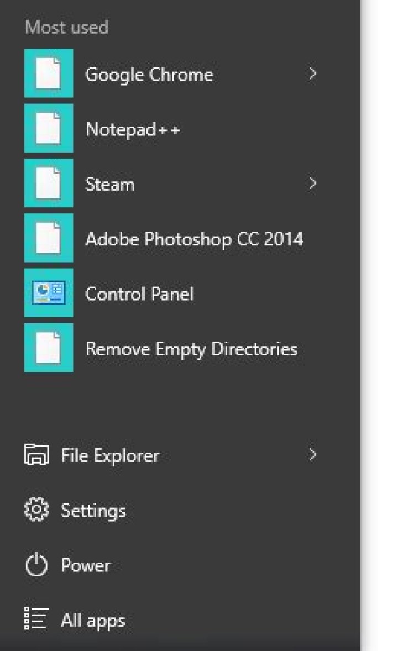Screen dimensions: 398x651
Task: Click the Power symbol icon
Action: point(36,564)
